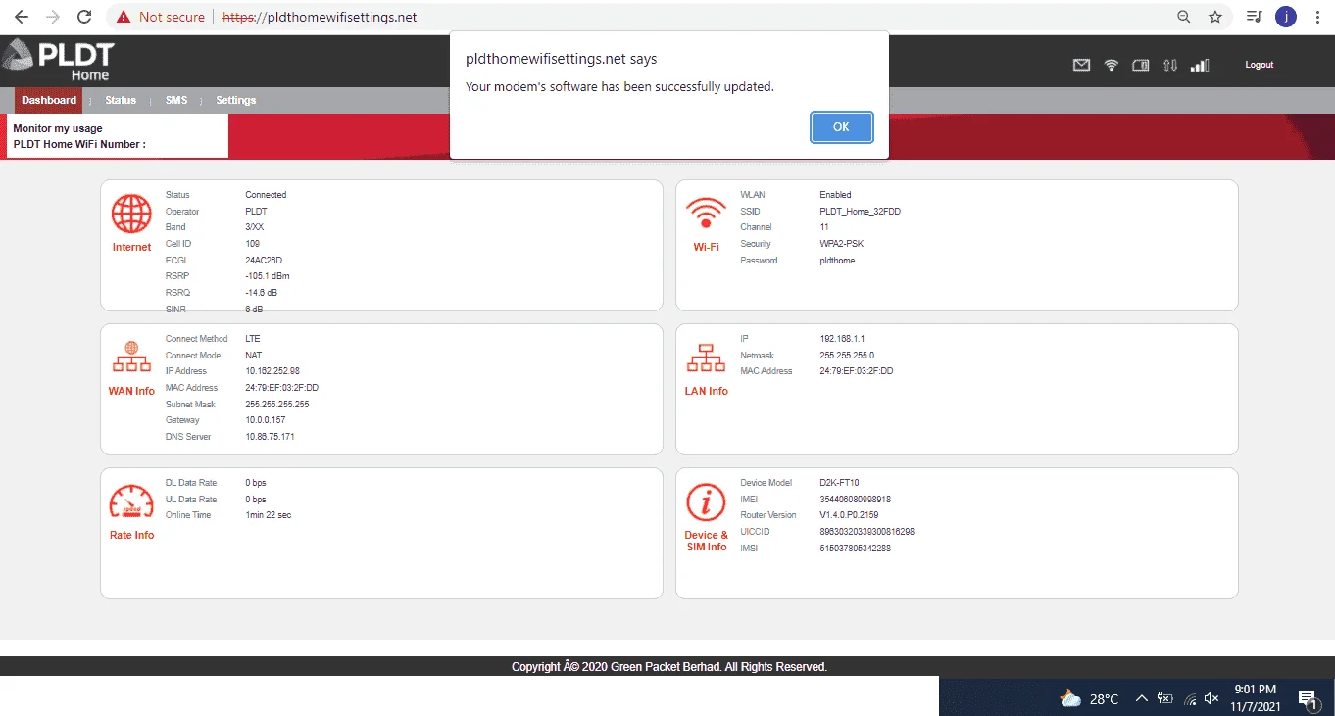The image size is (1335, 716).
Task: Click the Device & SIM Info icon
Action: [x=706, y=503]
